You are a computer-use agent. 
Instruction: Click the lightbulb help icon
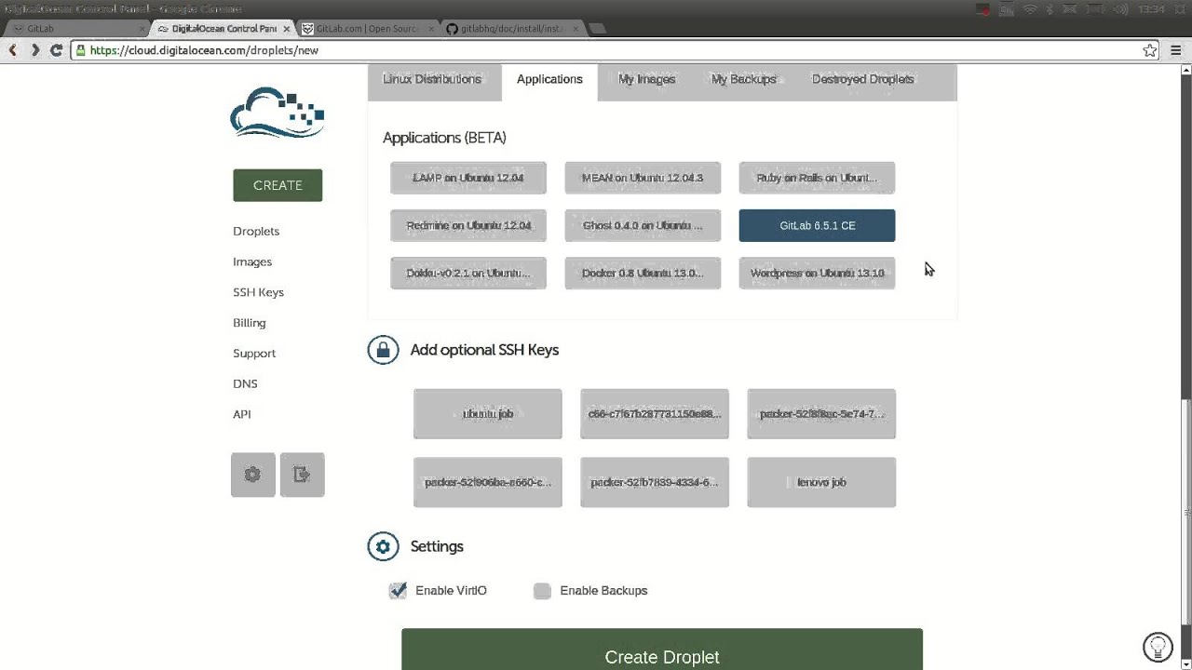[1158, 646]
